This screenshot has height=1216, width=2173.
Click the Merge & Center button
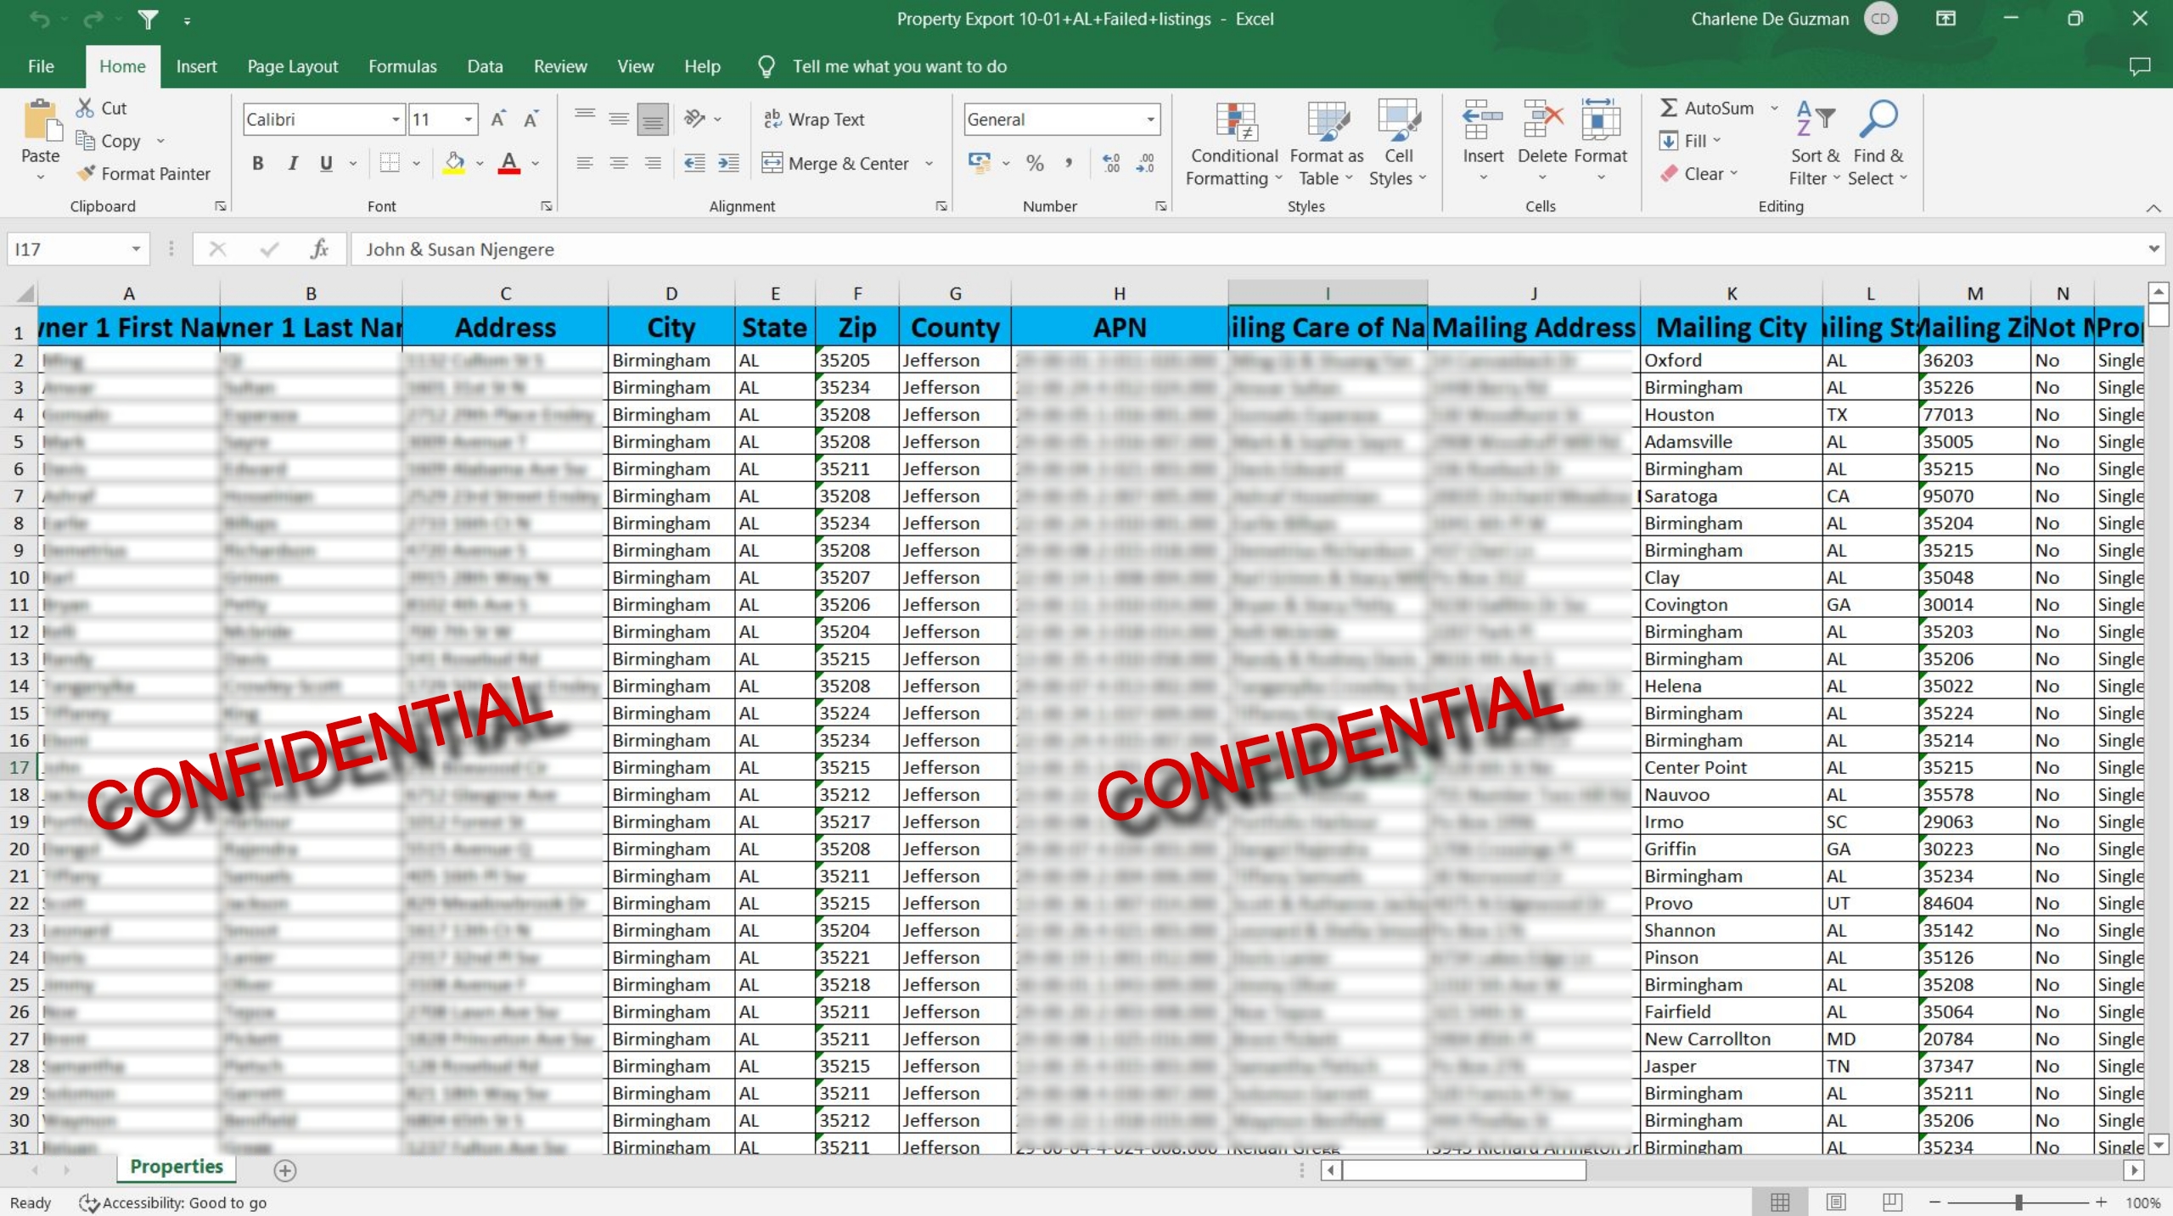[x=836, y=163]
